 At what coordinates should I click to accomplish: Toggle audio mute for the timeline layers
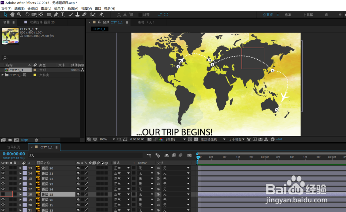[x=7, y=163]
